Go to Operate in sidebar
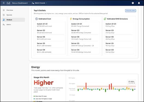 point(9,15)
